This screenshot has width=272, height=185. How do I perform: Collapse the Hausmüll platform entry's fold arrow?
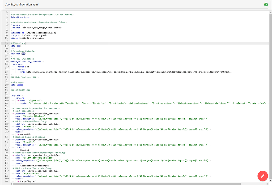pos(8,124)
